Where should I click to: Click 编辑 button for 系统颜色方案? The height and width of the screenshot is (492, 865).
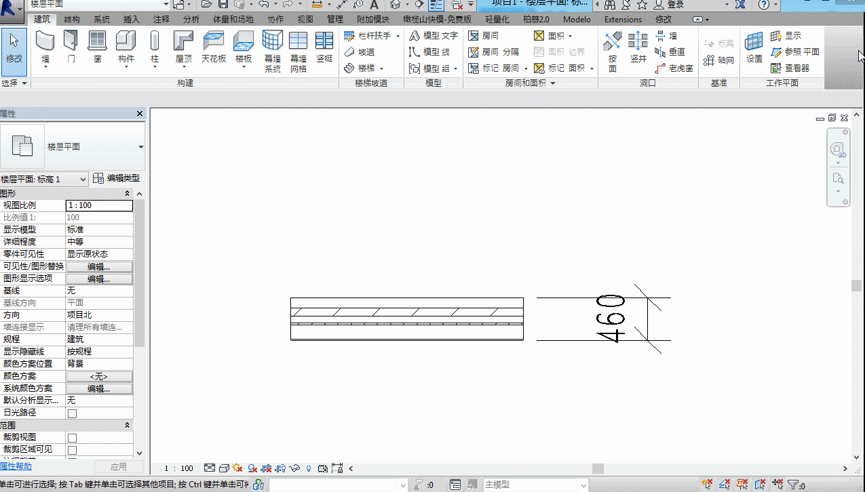pyautogui.click(x=99, y=388)
